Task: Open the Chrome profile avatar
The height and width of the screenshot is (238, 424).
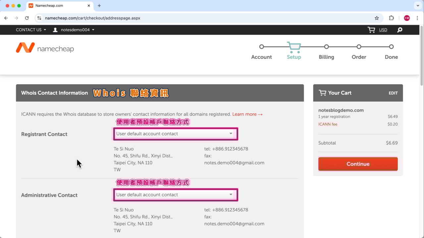Action: coord(407,18)
